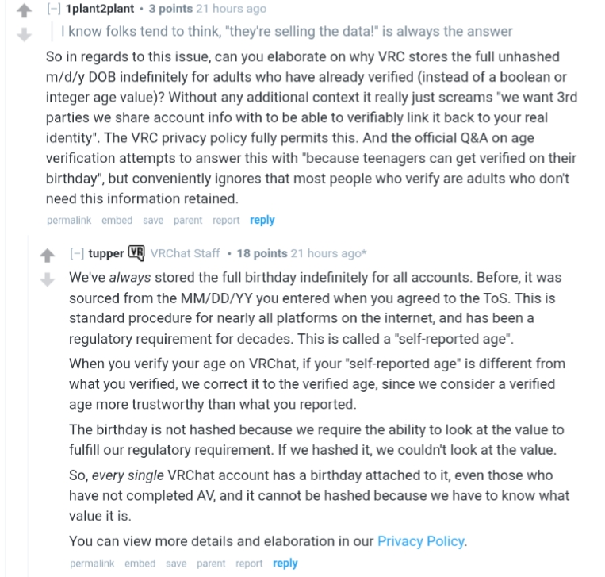Save tupper's reply
This screenshot has width=605, height=577.
point(176,563)
